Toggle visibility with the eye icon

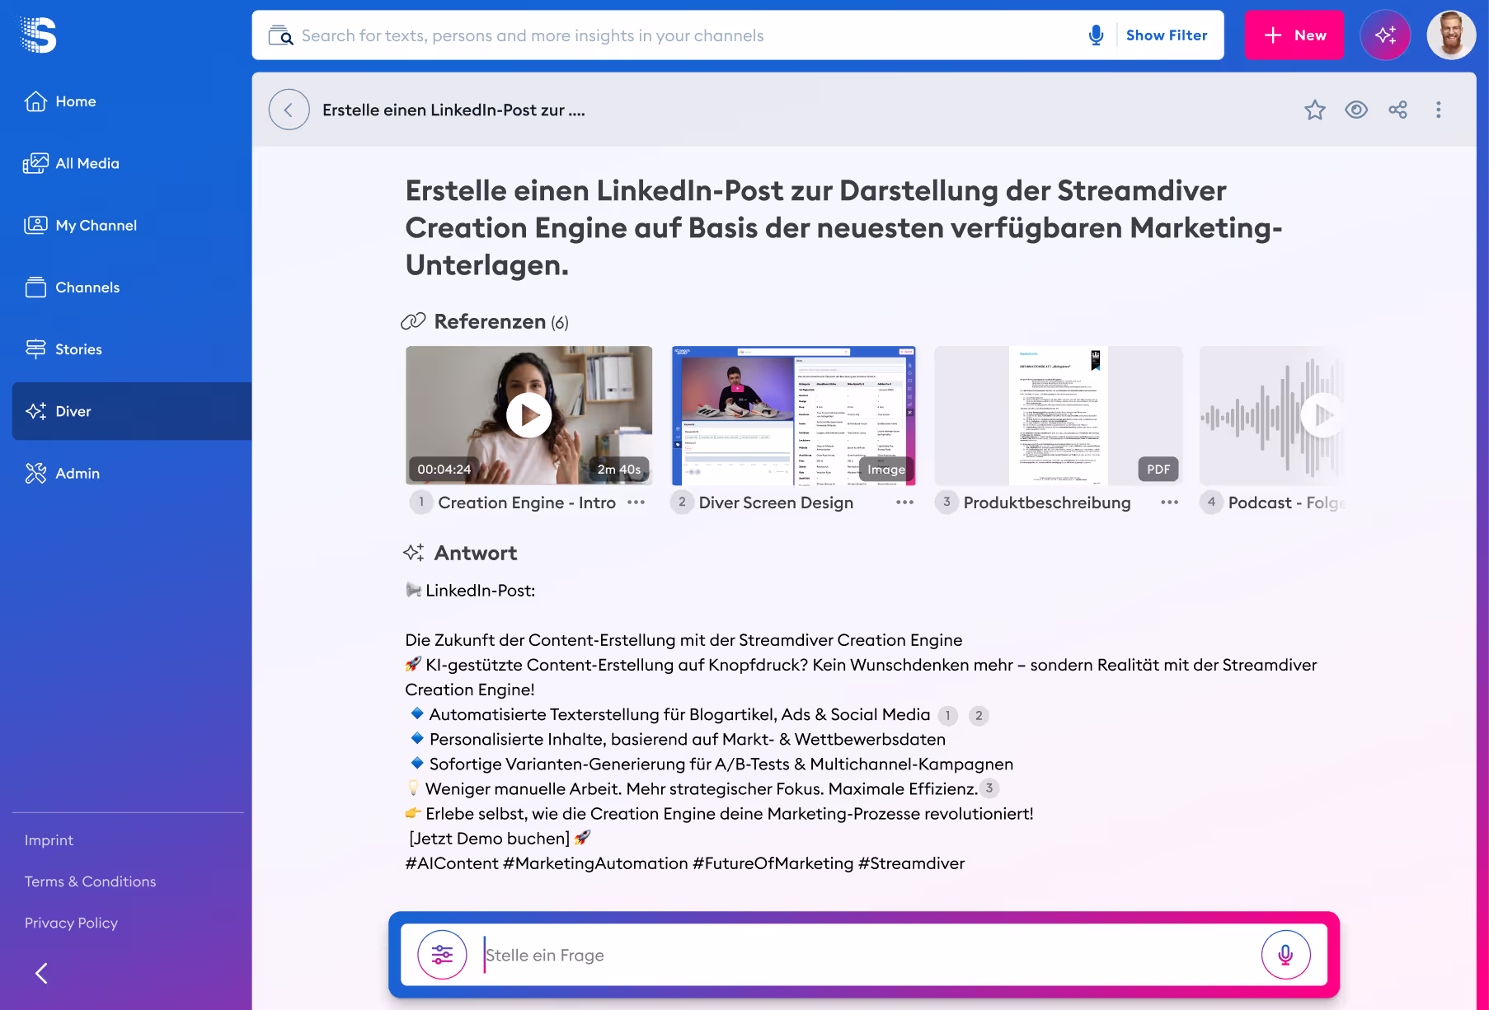click(x=1356, y=110)
